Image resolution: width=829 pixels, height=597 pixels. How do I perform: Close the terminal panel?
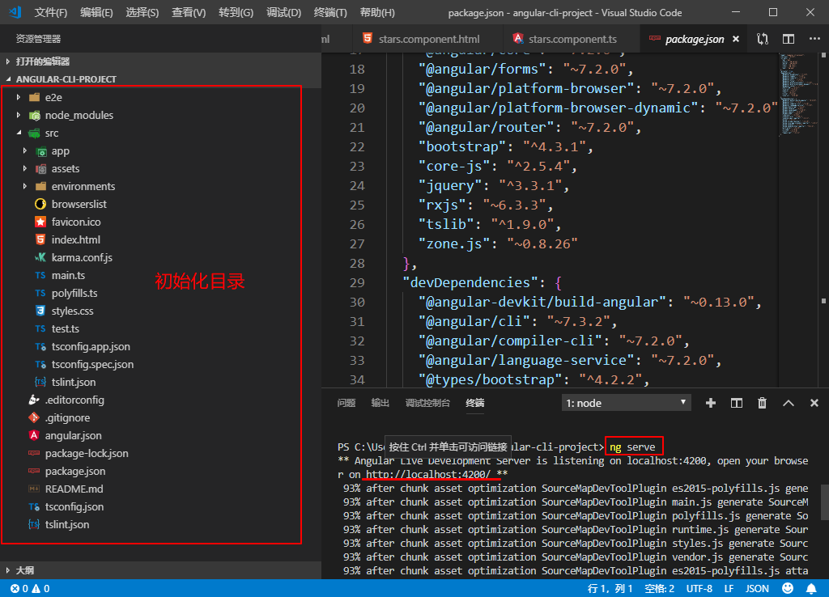814,403
